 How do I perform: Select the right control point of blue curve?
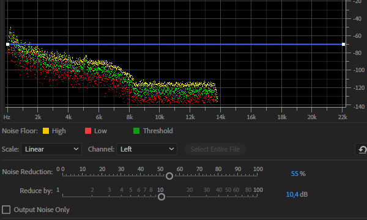pyautogui.click(x=343, y=44)
